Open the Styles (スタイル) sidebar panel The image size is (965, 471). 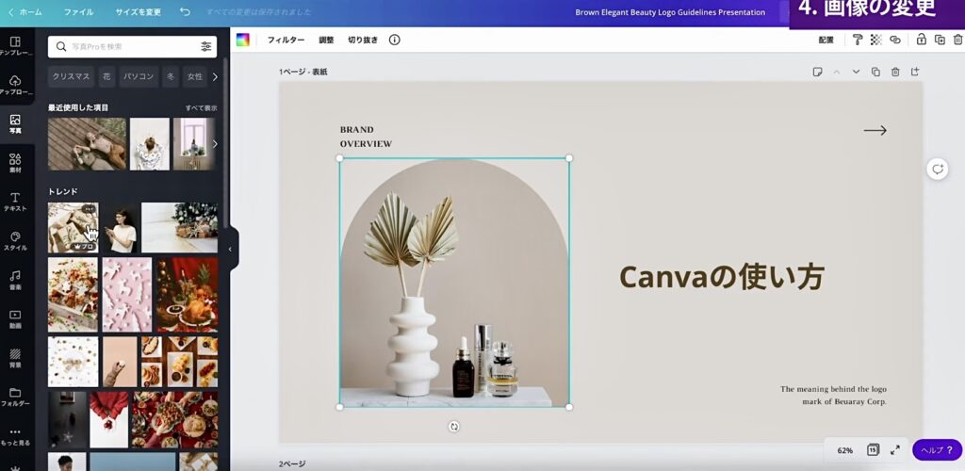click(x=15, y=241)
